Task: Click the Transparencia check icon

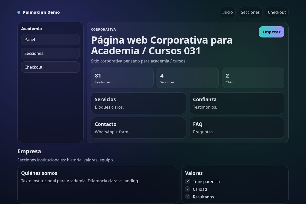Action: 187,181
